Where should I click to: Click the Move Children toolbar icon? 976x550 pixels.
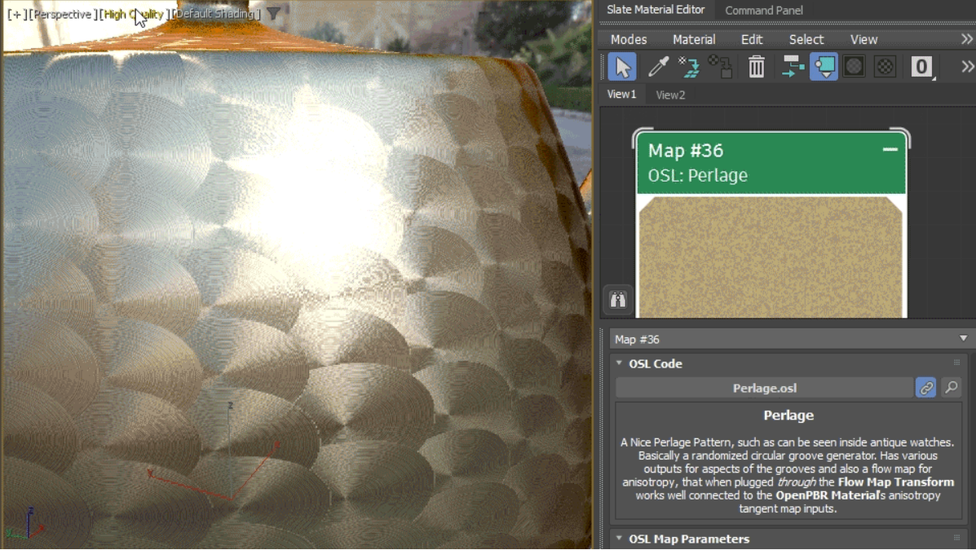[x=792, y=67]
